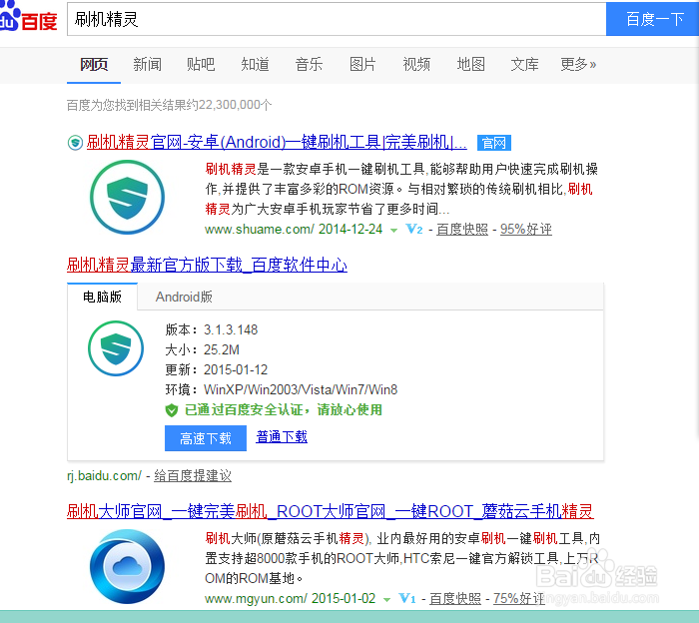Image resolution: width=699 pixels, height=623 pixels.
Task: Click the V1 verification badge
Action: (x=407, y=598)
